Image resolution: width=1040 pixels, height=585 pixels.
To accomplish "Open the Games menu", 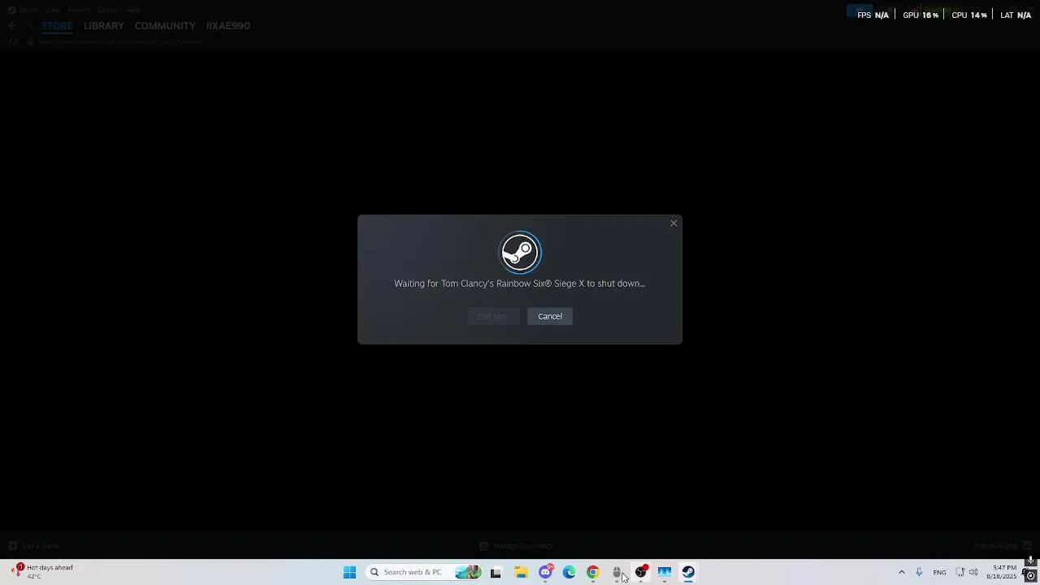I will 107,10.
